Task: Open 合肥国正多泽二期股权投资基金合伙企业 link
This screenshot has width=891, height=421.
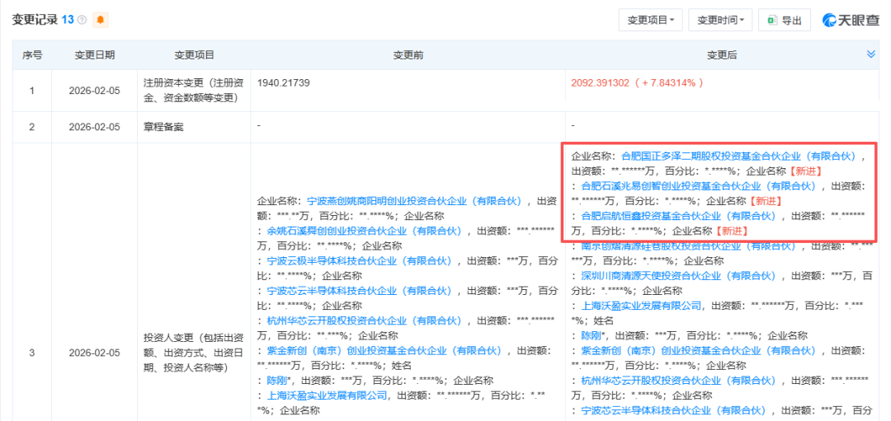Action: click(x=740, y=156)
